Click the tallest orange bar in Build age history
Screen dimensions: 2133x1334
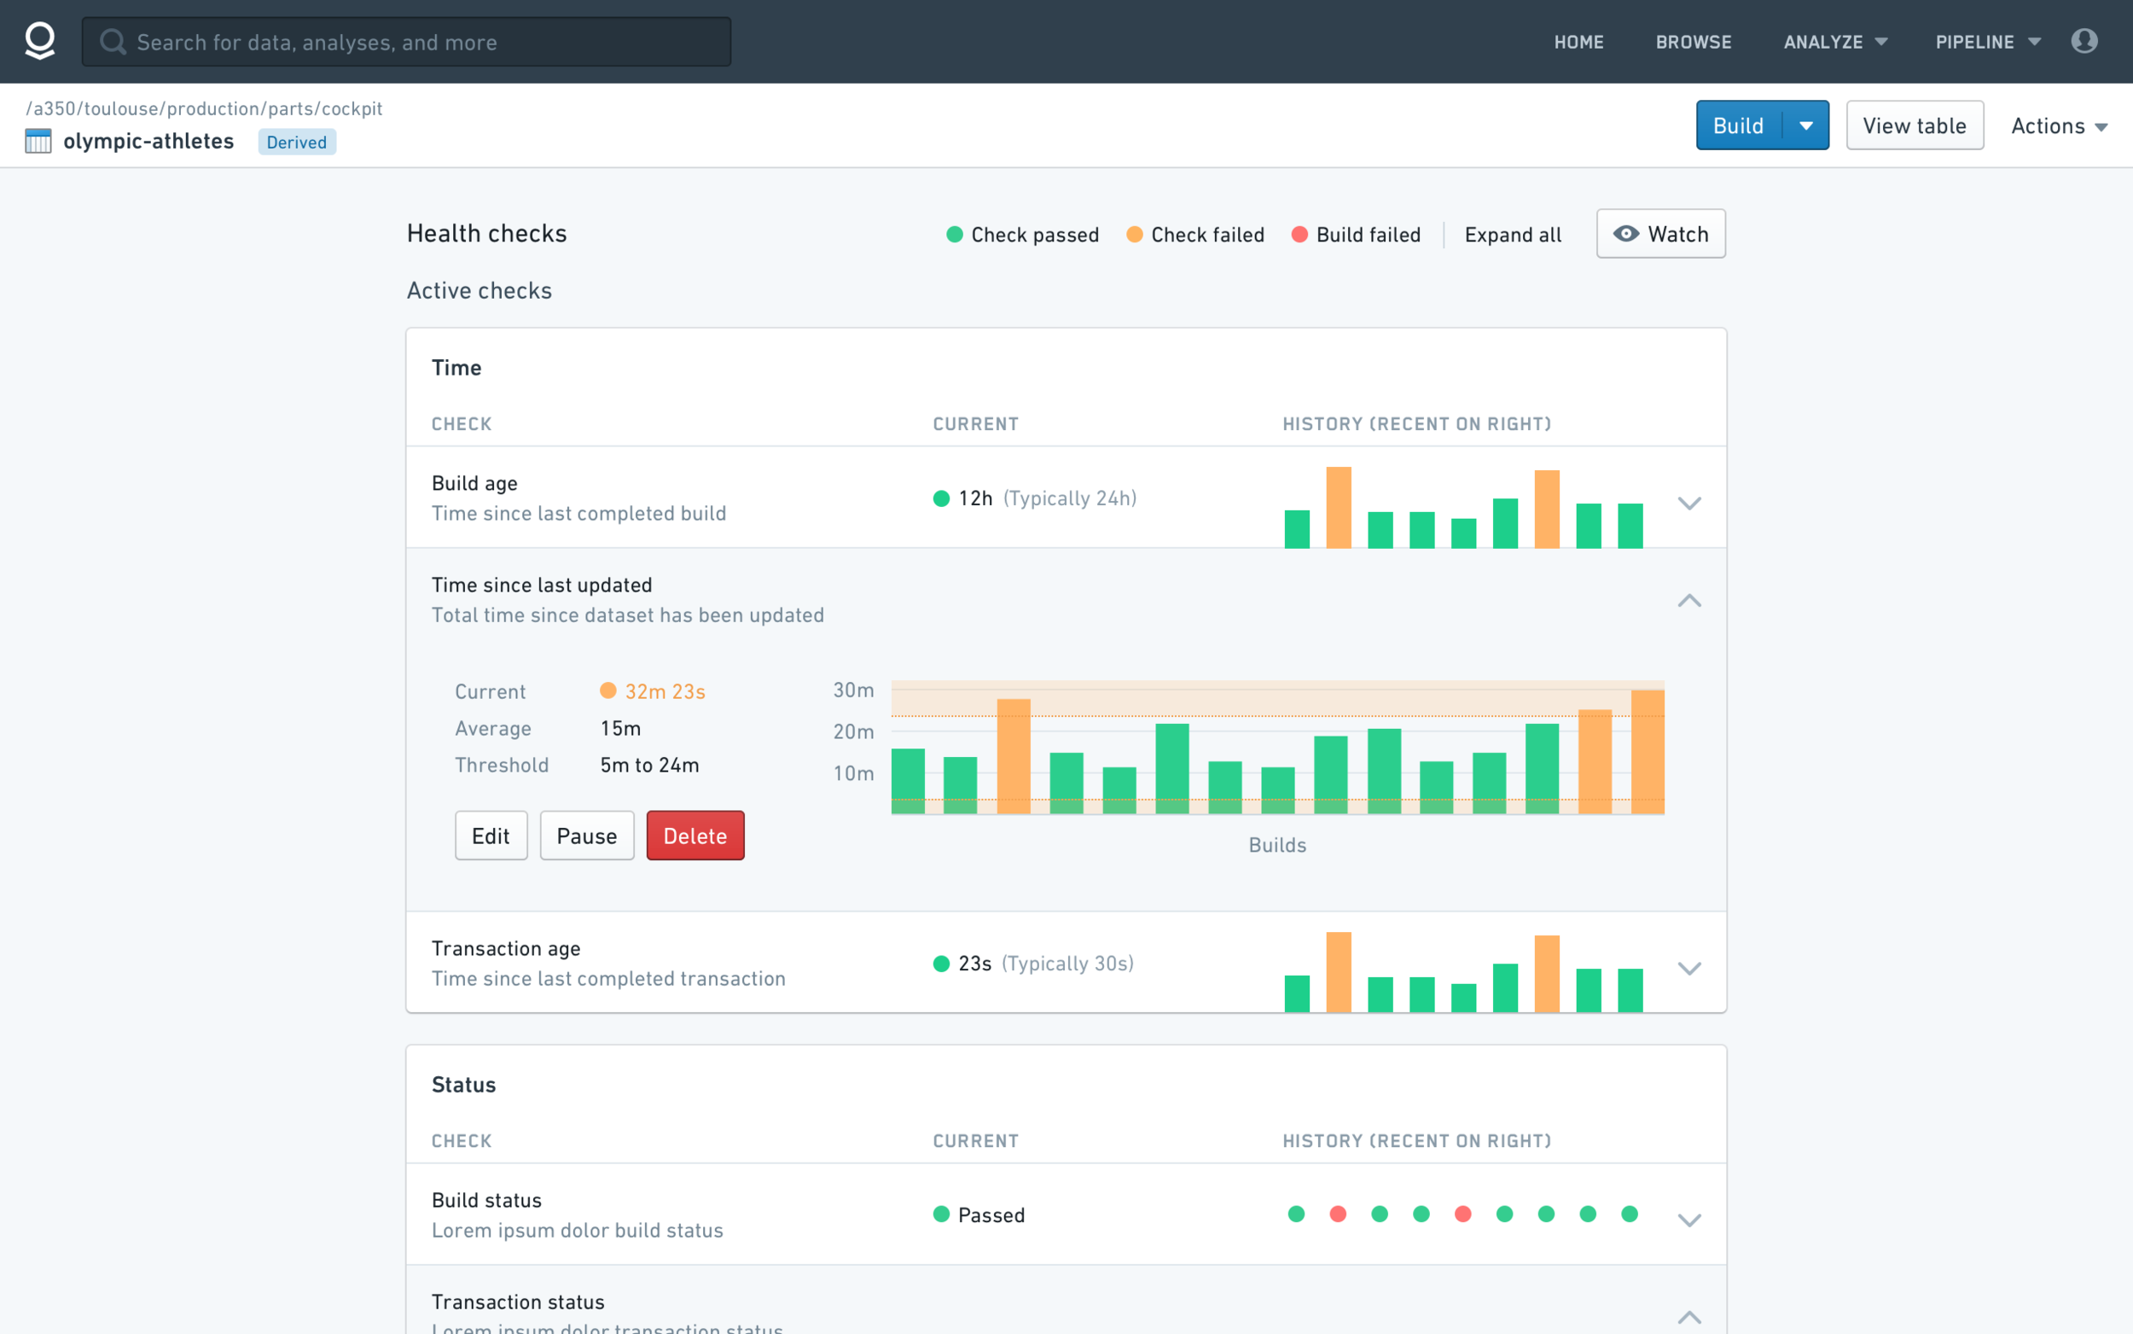[1339, 507]
